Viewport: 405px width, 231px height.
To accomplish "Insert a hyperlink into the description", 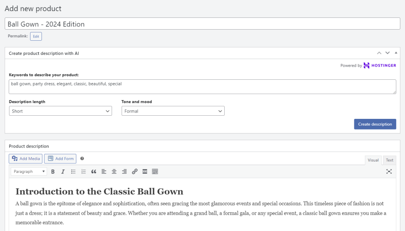I will pos(134,171).
